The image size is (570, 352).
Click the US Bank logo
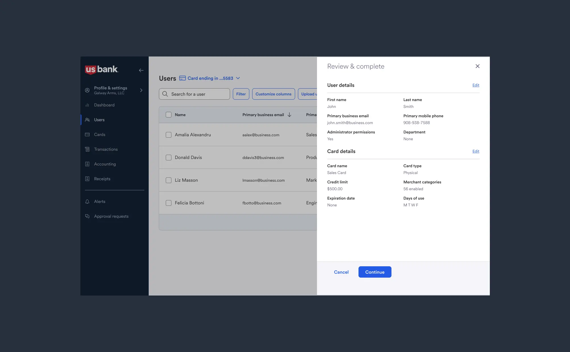click(101, 70)
